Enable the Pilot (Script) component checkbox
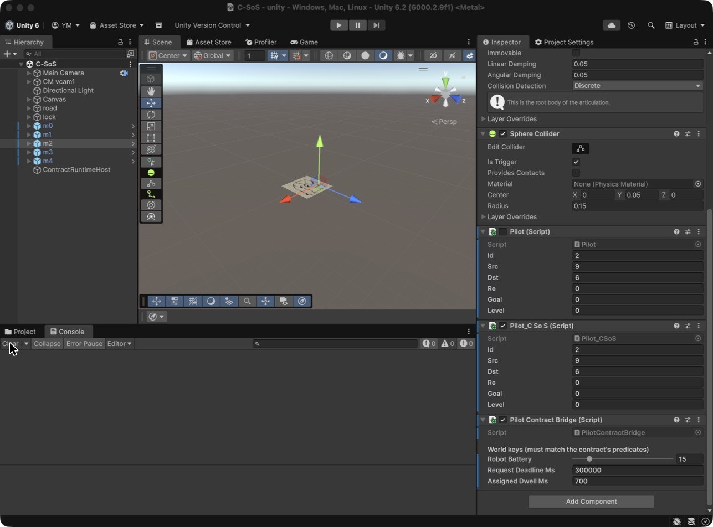The height and width of the screenshot is (527, 713). click(x=503, y=232)
